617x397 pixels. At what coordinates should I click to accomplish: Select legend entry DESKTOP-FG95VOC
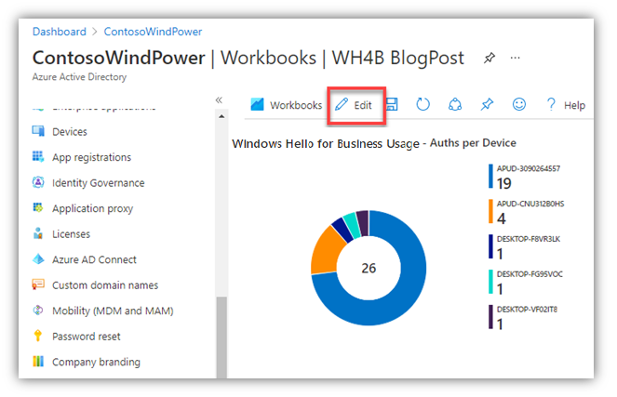coord(526,283)
